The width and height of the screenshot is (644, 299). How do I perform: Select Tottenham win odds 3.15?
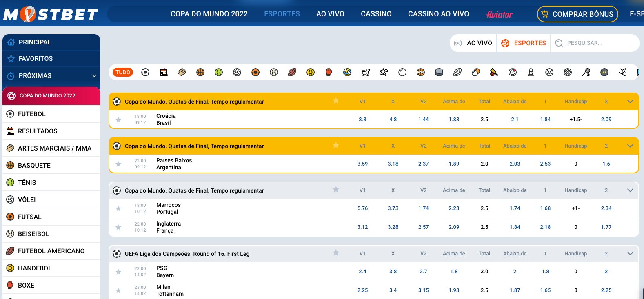(424, 290)
